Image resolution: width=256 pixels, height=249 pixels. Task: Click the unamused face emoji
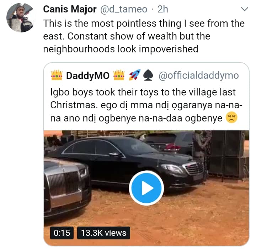point(231,118)
